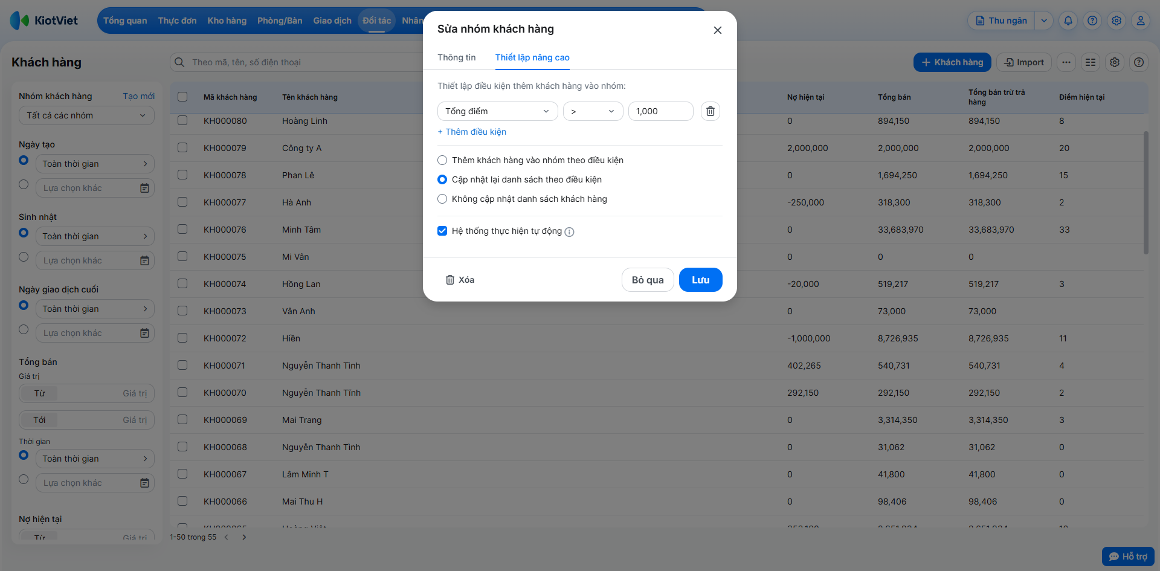Open the Tổng quan menu

(x=125, y=21)
